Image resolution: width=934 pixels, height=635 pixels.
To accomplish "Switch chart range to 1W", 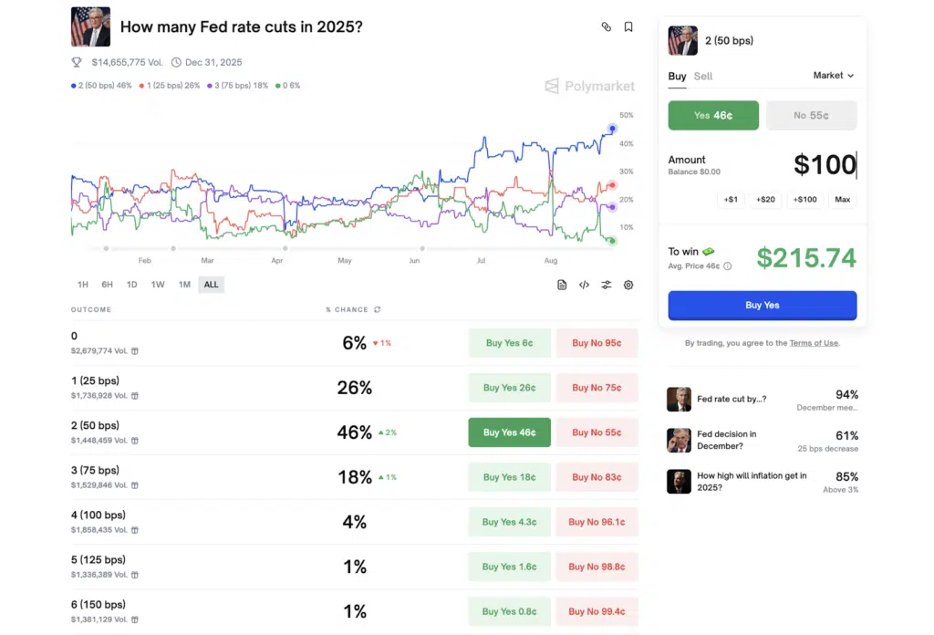I will tap(158, 285).
